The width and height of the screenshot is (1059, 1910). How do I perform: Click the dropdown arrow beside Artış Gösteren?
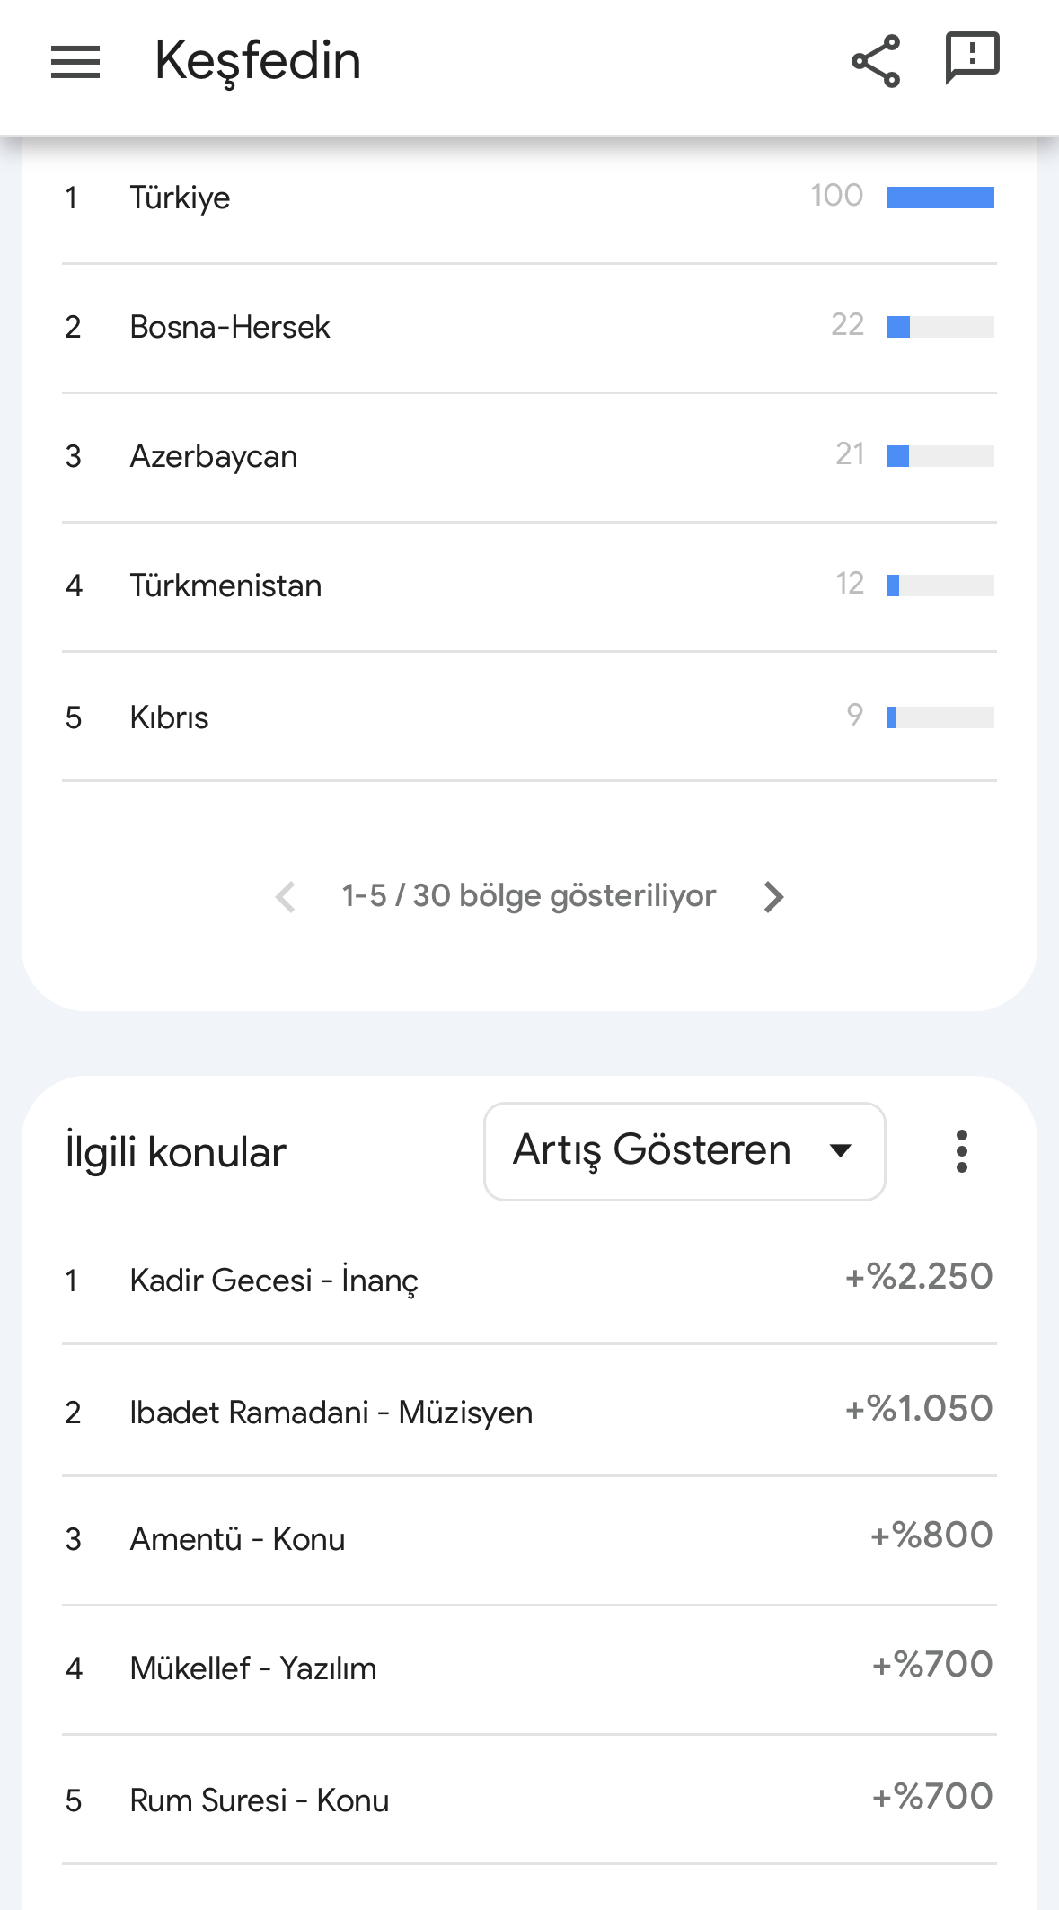coord(841,1151)
